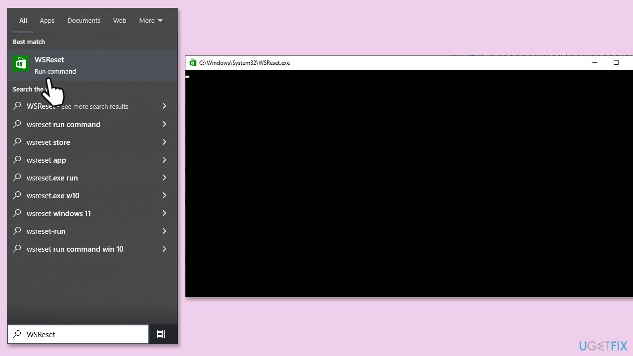Image resolution: width=633 pixels, height=356 pixels.
Task: Click search icon beside 'See more search results'
Action: coord(17,106)
